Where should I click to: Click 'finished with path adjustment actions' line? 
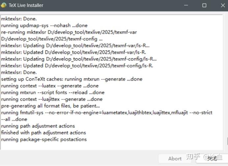[x=43, y=132]
